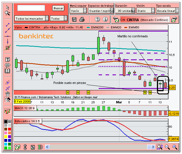This screenshot has width=182, height=154.
Task: Pick the purple color swatch
Action: click(10, 137)
